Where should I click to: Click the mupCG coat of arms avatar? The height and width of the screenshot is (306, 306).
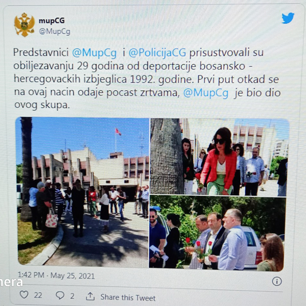24,25
